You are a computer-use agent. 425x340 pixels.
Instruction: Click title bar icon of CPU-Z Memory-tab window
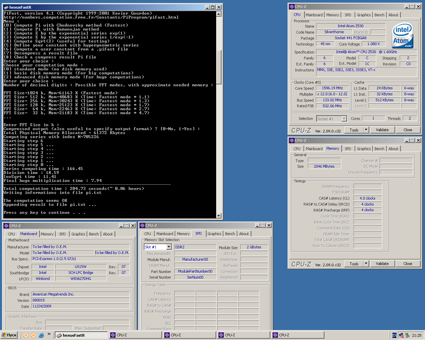pyautogui.click(x=292, y=140)
